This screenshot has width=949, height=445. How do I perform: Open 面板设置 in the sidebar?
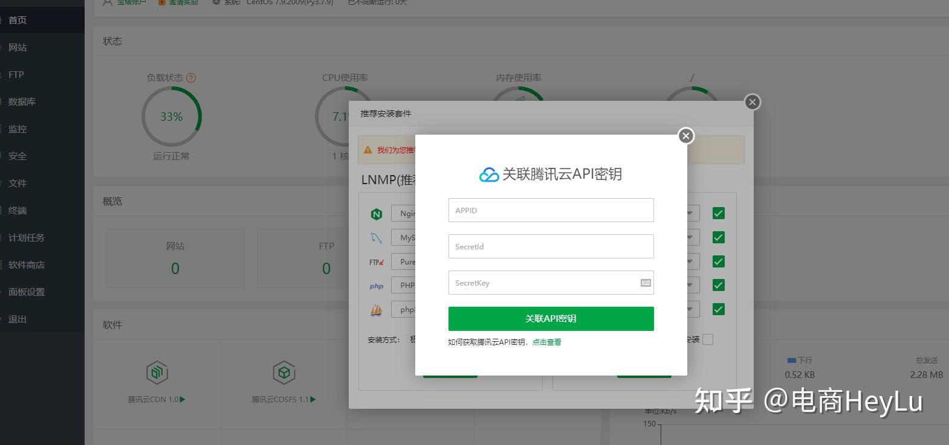pos(42,292)
